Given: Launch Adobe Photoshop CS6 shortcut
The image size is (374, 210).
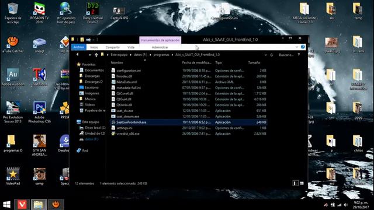Looking at the screenshot, I should [x=39, y=112].
